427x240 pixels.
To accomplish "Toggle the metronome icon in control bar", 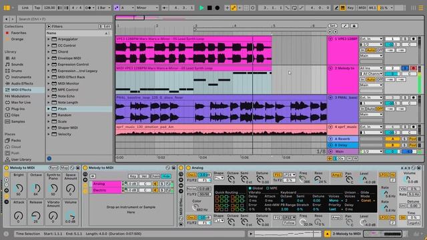I will tap(89, 8).
